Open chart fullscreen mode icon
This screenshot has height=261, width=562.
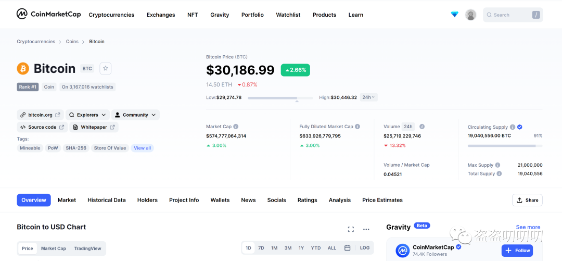click(x=351, y=229)
